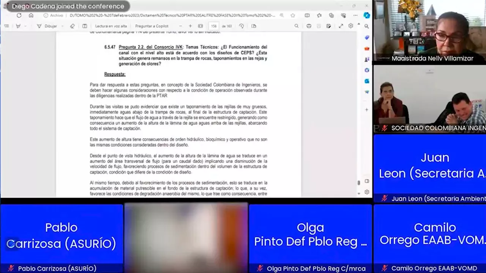Open Outlook in Edge sidebar

click(x=367, y=81)
